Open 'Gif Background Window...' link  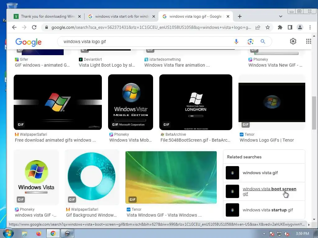click(x=91, y=215)
